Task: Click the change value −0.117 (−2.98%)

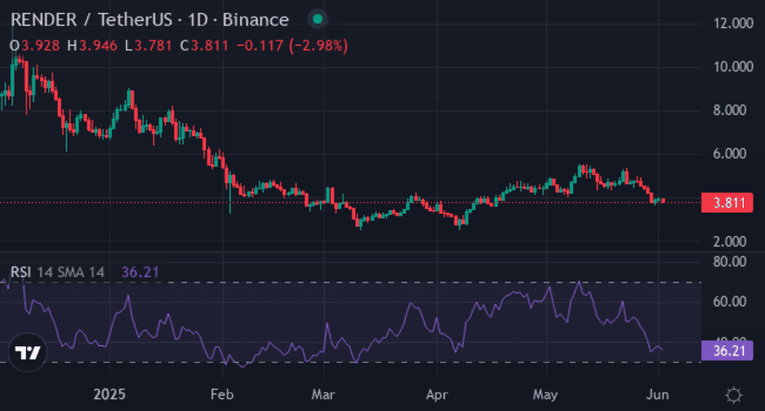Action: (292, 45)
